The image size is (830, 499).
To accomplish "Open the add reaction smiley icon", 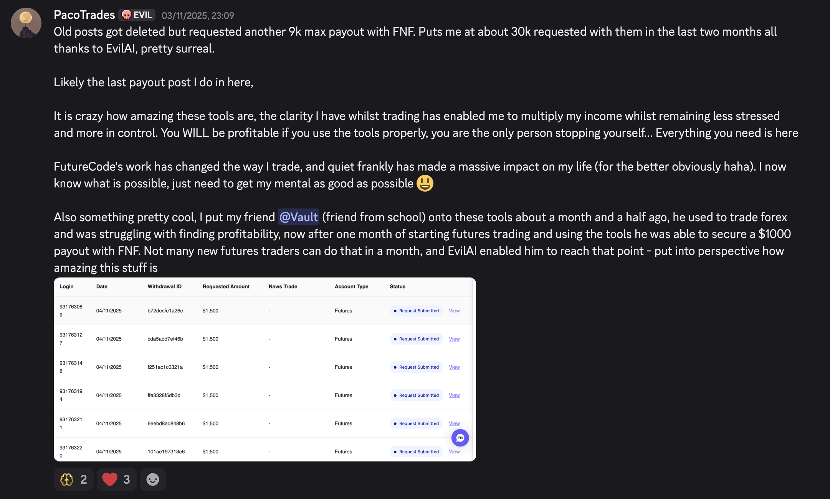I will (152, 479).
